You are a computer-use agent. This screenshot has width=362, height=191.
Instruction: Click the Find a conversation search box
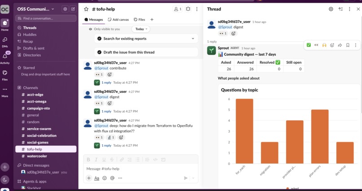(46, 18)
